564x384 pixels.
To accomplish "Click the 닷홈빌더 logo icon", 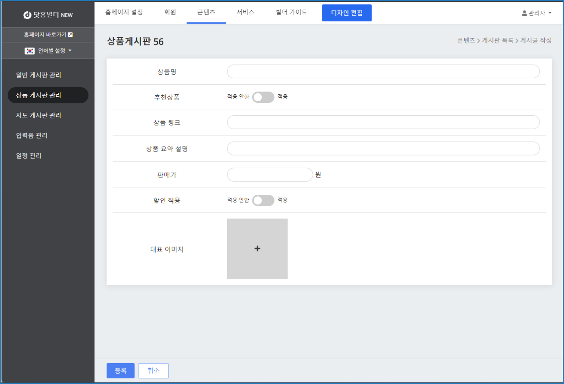I will click(27, 15).
